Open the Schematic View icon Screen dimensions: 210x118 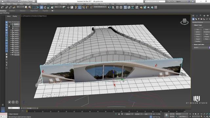click(x=133, y=7)
